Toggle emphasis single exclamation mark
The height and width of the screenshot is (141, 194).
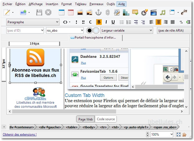[76, 22]
